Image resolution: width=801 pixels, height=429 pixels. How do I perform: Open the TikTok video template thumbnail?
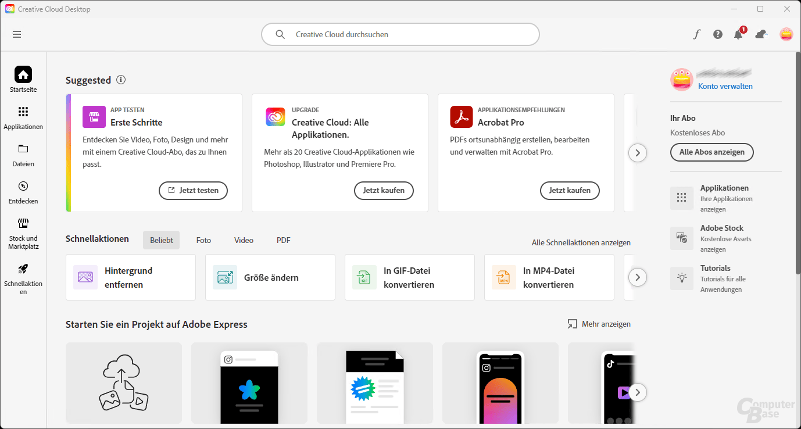tap(600, 382)
